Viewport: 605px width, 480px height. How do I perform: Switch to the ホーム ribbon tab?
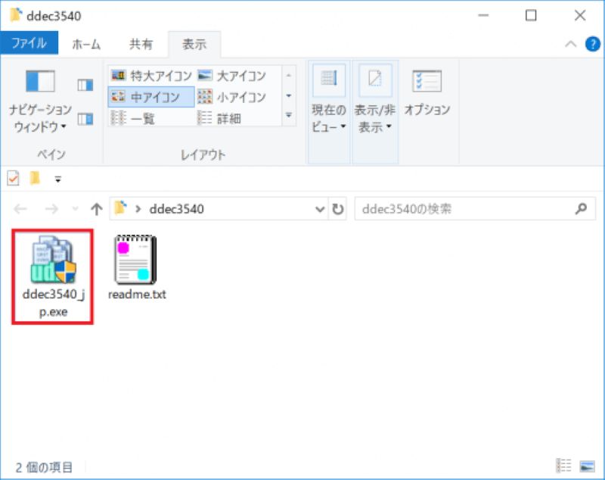click(x=85, y=44)
